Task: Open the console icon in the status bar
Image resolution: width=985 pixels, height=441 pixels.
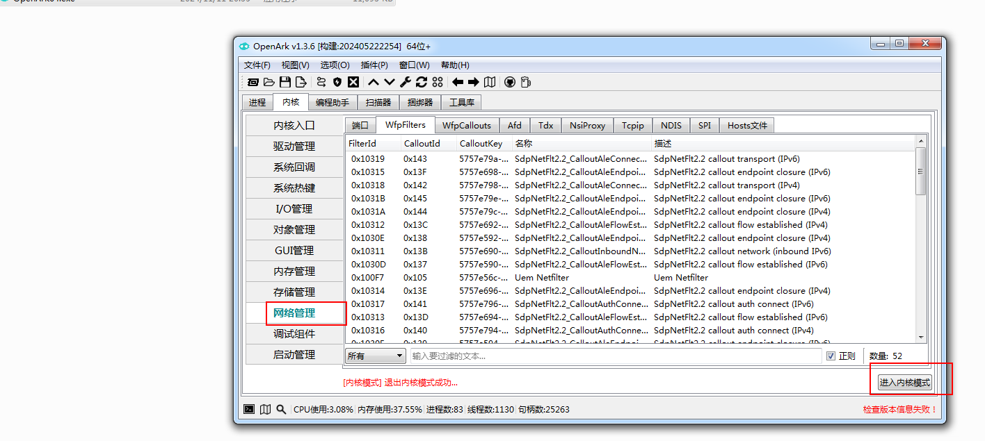Action: 249,409
